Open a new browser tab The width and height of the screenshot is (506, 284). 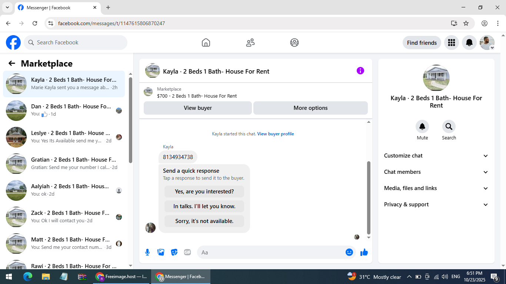click(108, 7)
